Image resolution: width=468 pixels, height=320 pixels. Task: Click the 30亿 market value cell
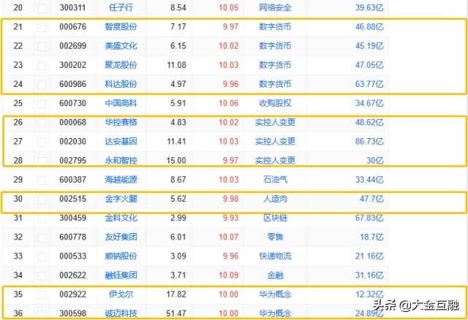tap(375, 160)
